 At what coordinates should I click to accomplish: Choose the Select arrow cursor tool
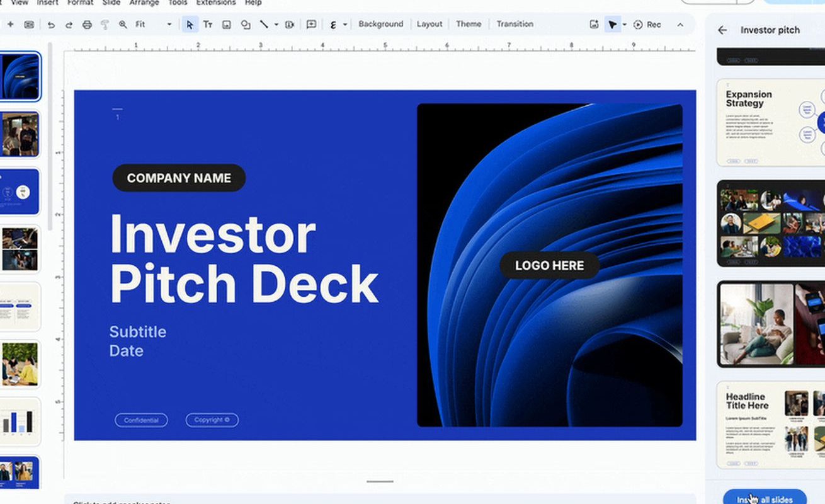pyautogui.click(x=190, y=25)
